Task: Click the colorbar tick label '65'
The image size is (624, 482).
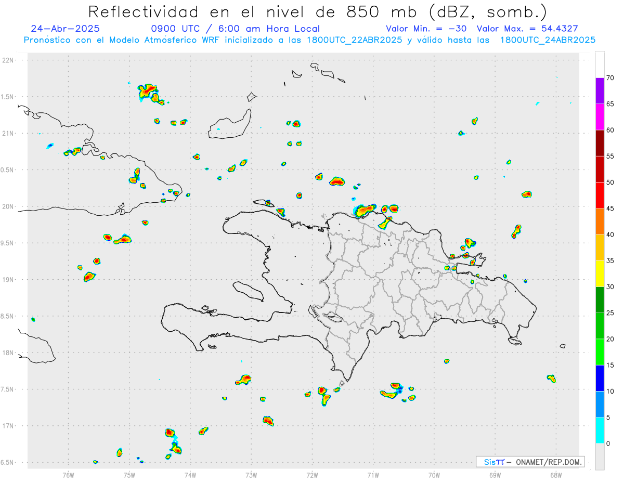Action: point(610,104)
